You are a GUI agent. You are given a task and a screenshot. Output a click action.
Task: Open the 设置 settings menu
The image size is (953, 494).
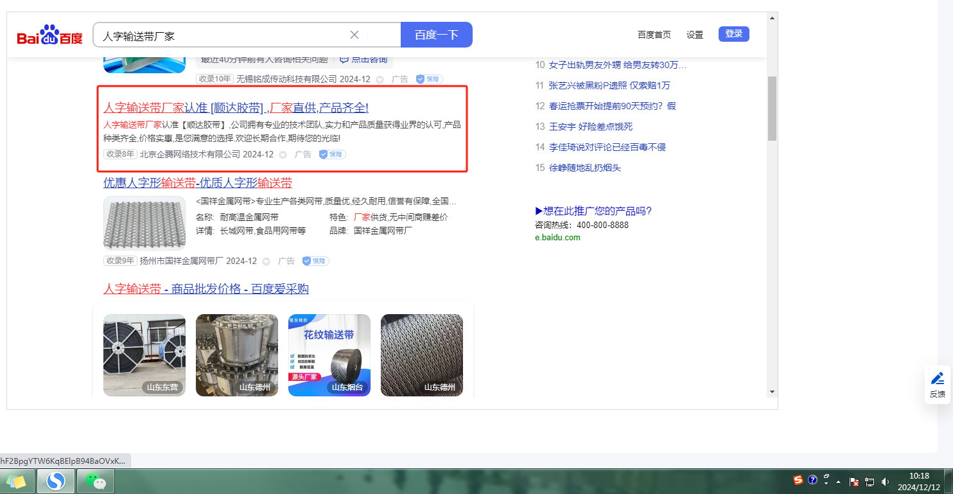[695, 35]
